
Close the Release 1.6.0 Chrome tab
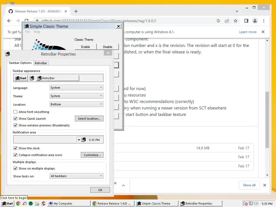tap(66, 11)
